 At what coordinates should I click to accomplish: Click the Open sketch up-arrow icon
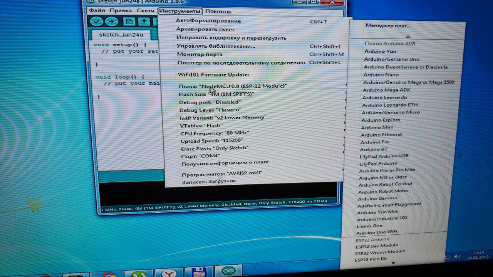(x=144, y=22)
